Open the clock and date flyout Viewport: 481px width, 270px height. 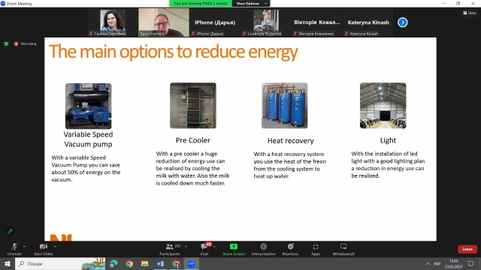pyautogui.click(x=453, y=263)
